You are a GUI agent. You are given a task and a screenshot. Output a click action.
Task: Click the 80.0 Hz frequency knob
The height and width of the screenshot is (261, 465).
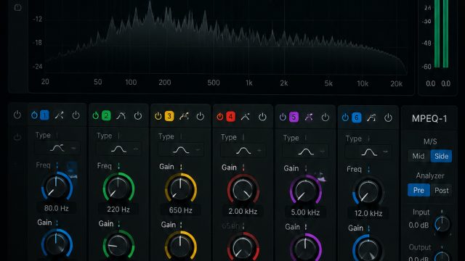click(57, 186)
